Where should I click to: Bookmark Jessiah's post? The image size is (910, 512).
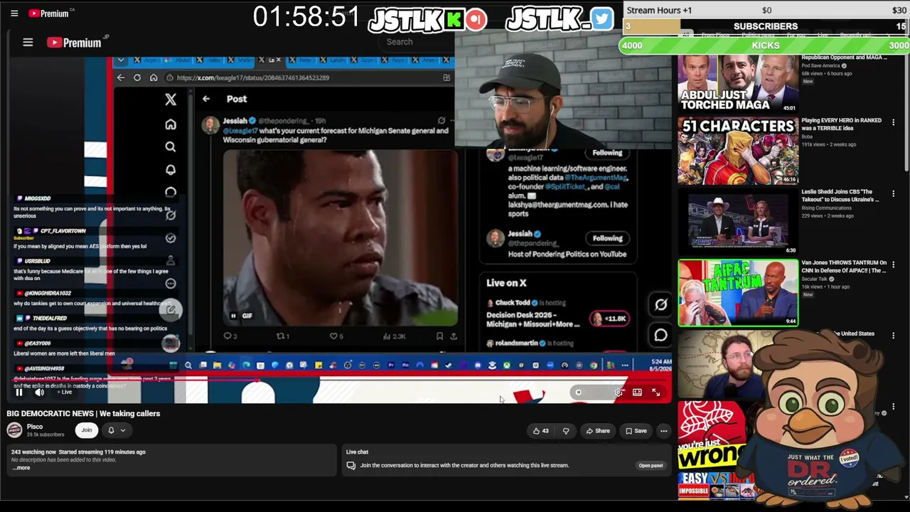click(439, 336)
